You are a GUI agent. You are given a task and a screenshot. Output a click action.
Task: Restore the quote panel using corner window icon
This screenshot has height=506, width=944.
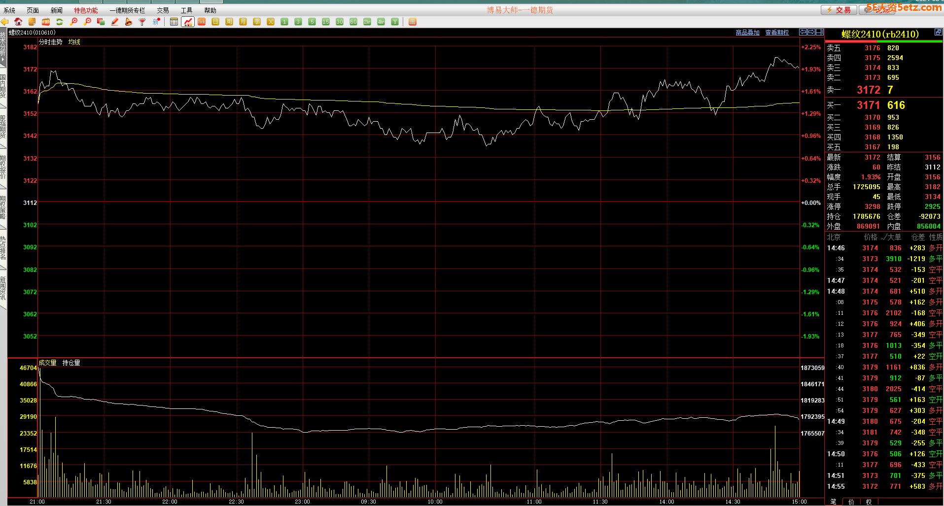938,33
